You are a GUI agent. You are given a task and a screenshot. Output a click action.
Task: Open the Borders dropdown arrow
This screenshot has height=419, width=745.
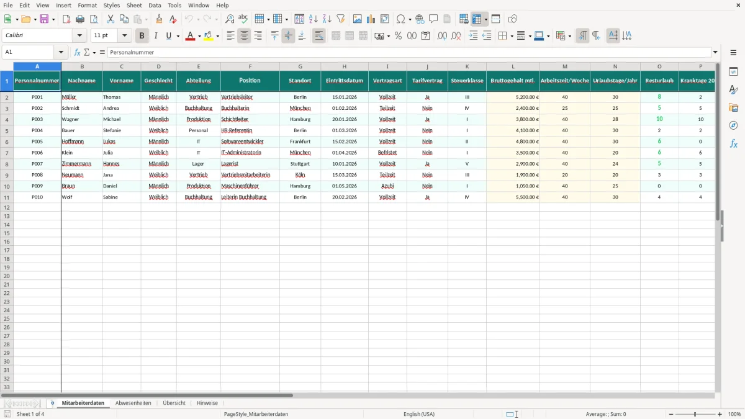click(512, 36)
